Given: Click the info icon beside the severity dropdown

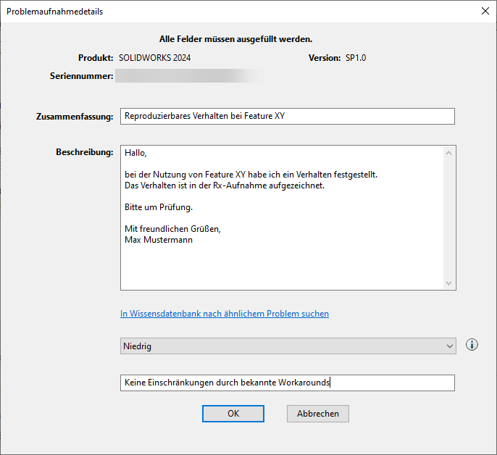Looking at the screenshot, I should [x=472, y=346].
